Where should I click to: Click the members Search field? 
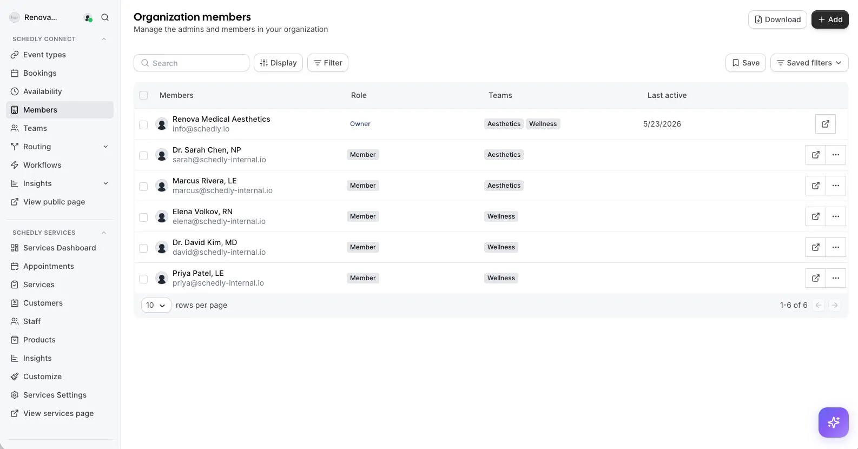(192, 63)
